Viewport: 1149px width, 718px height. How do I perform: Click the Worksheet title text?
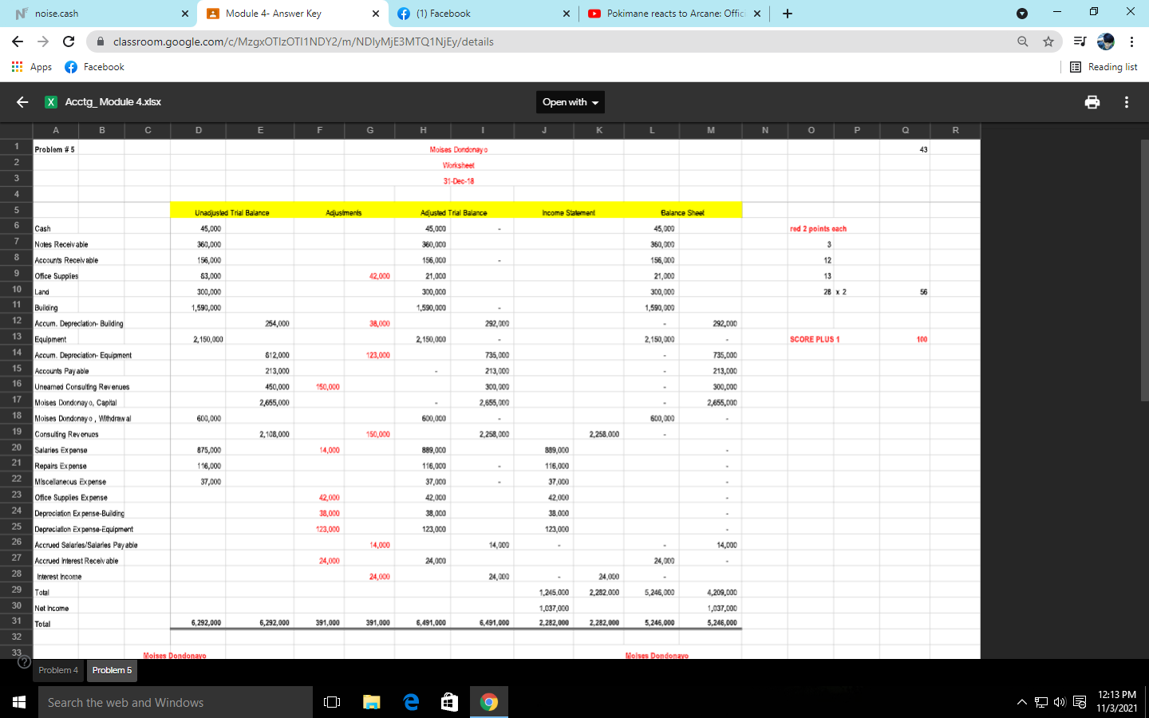(459, 165)
